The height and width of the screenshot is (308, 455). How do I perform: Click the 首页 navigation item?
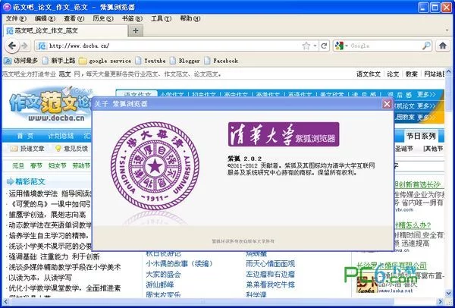click(25, 136)
